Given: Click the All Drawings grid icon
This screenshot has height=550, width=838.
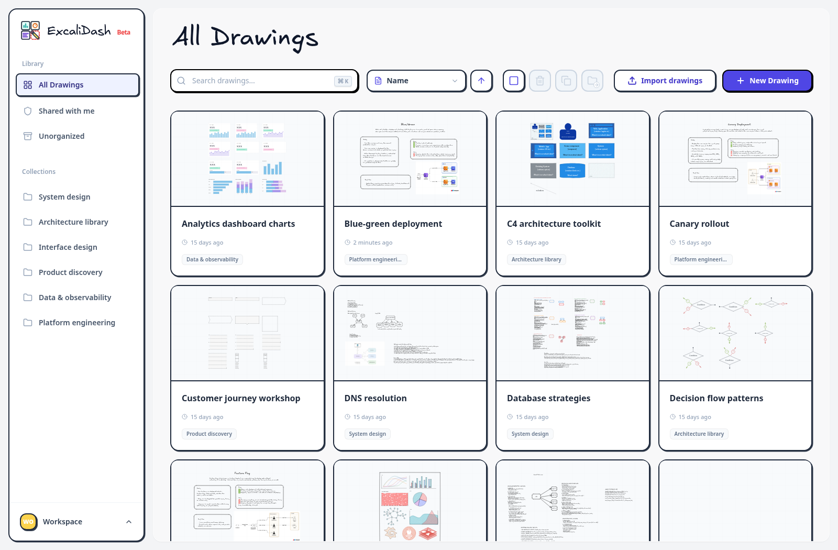Looking at the screenshot, I should click(28, 85).
